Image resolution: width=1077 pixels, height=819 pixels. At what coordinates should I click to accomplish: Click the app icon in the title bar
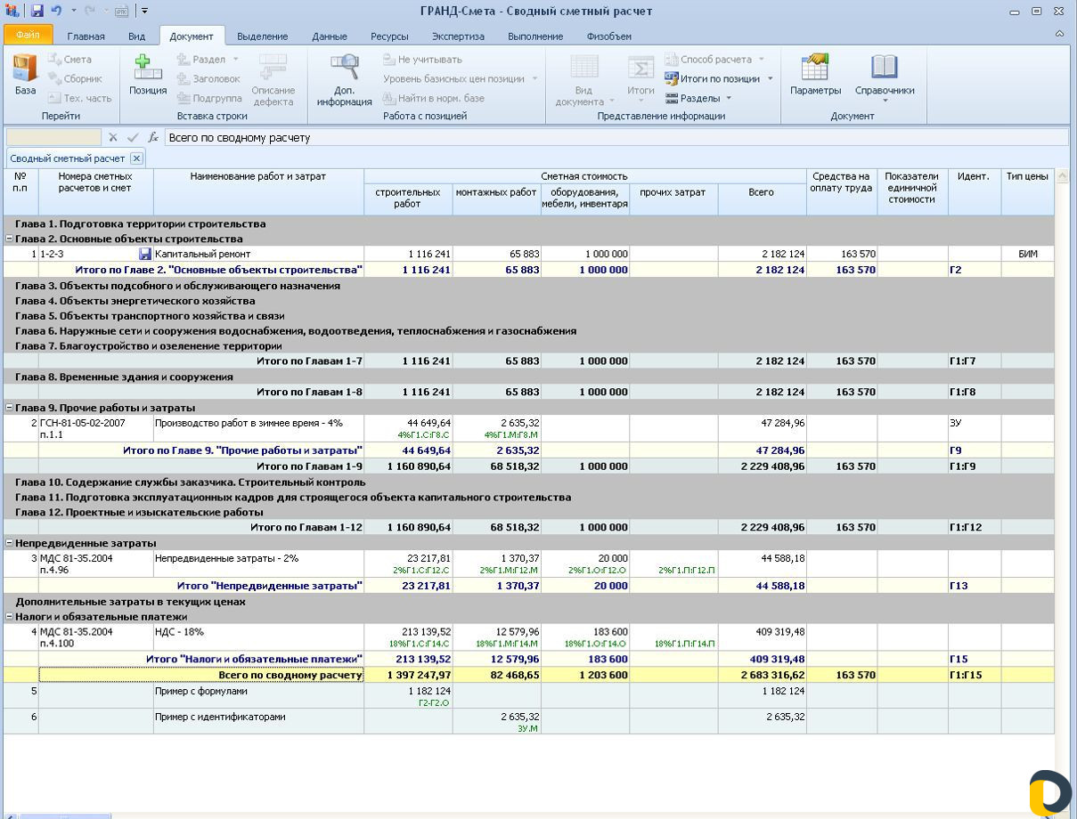click(12, 11)
